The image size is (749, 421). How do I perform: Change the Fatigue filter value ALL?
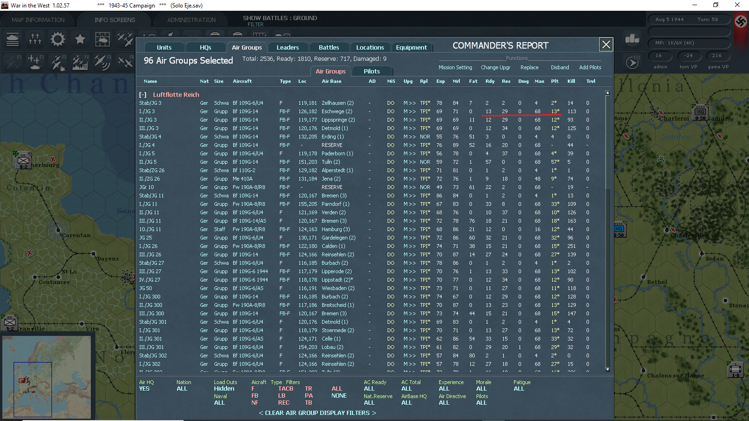point(519,389)
